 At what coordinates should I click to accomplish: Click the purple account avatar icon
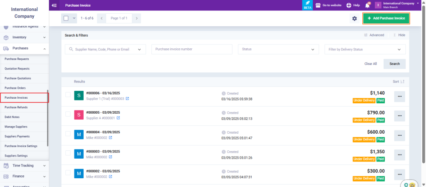point(378,5)
